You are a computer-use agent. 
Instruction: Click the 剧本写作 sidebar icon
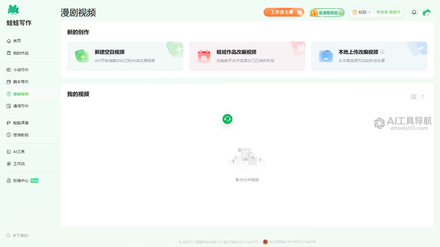9,82
